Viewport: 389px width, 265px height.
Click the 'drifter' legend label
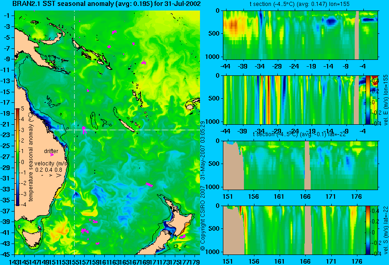point(51,151)
